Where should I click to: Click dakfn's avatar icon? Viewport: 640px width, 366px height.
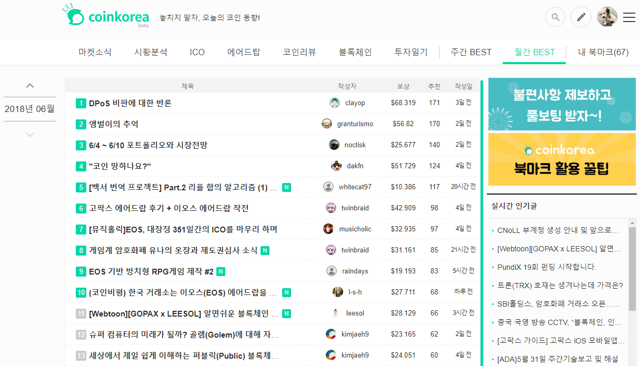pyautogui.click(x=336, y=166)
